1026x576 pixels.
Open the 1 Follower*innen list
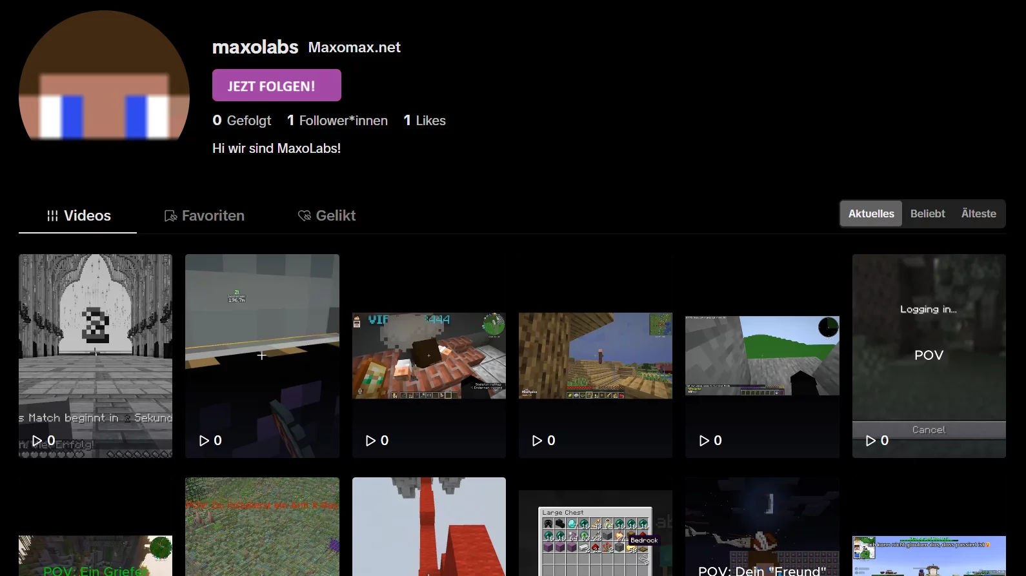pos(337,121)
